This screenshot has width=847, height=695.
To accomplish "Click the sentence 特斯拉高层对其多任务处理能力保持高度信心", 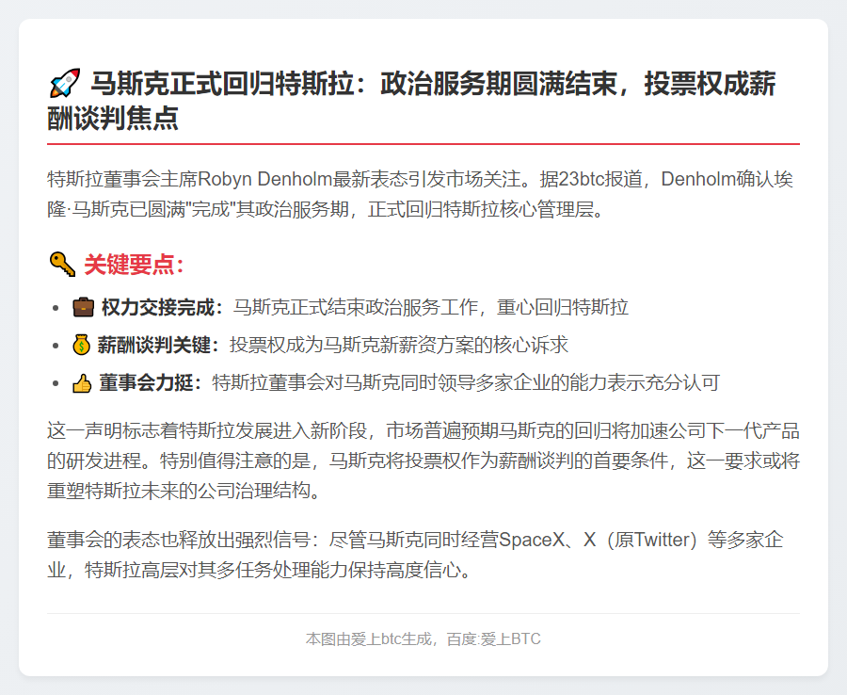I will point(278,570).
